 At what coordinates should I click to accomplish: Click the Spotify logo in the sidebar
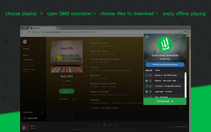click(x=25, y=42)
